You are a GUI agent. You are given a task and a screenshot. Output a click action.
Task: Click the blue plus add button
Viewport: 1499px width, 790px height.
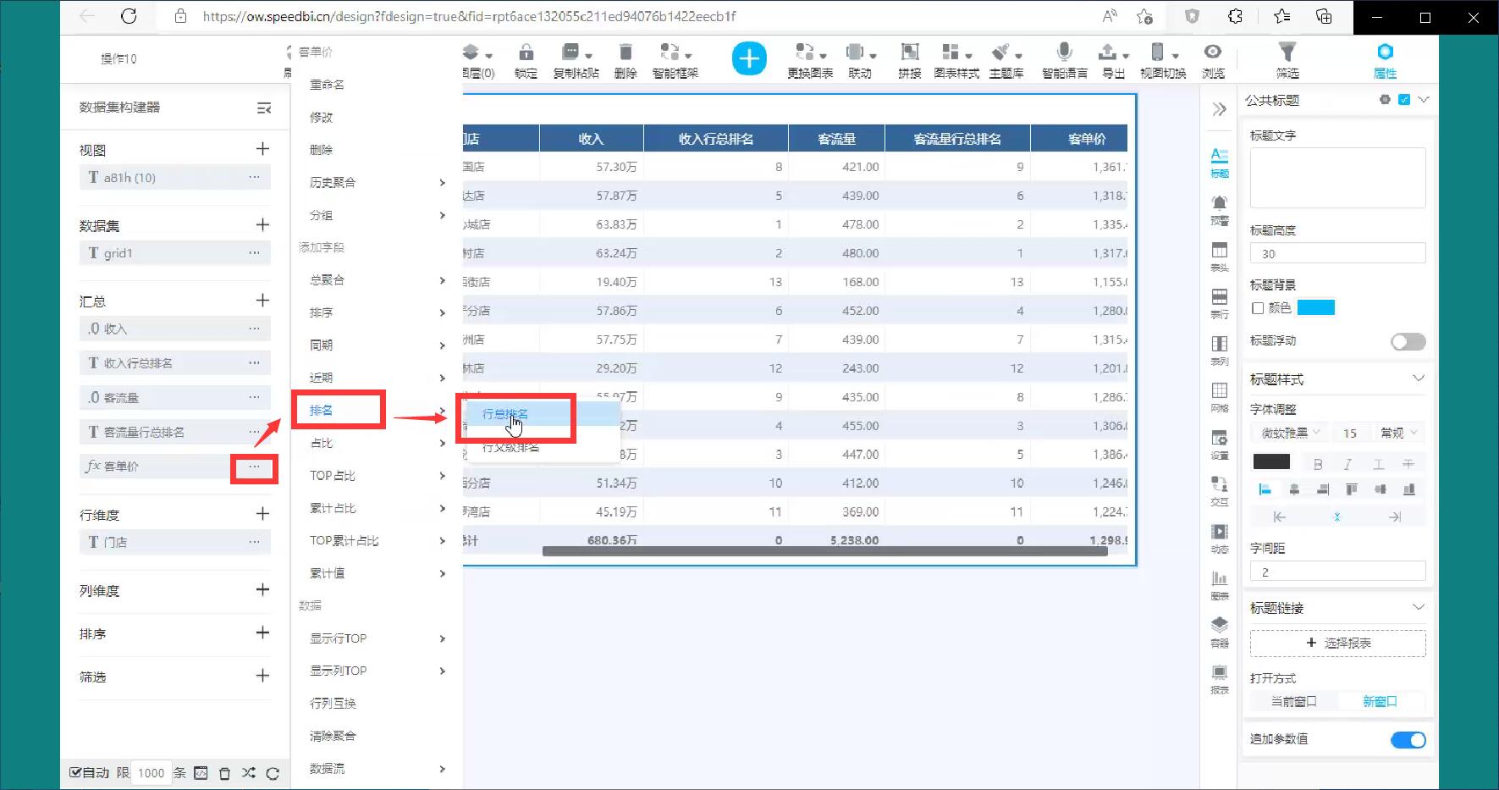pos(748,58)
